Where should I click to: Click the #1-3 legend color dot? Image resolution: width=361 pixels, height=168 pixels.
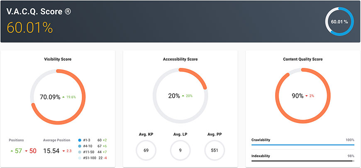tap(80, 140)
